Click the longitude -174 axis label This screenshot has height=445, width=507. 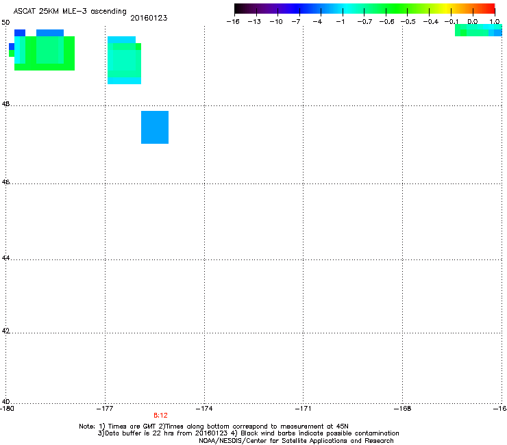coord(204,409)
